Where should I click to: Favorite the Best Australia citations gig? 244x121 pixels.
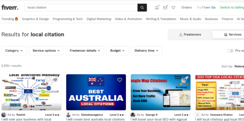coord(120,80)
